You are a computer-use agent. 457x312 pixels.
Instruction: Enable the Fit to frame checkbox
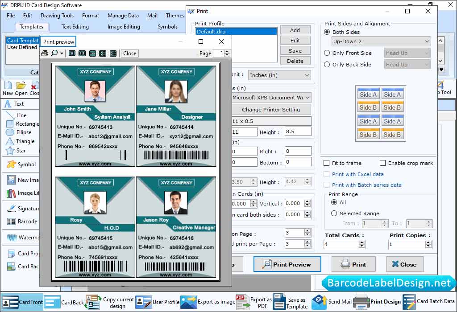[327, 163]
